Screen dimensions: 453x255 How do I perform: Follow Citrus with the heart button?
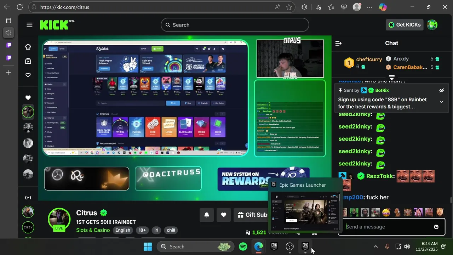pyautogui.click(x=224, y=215)
